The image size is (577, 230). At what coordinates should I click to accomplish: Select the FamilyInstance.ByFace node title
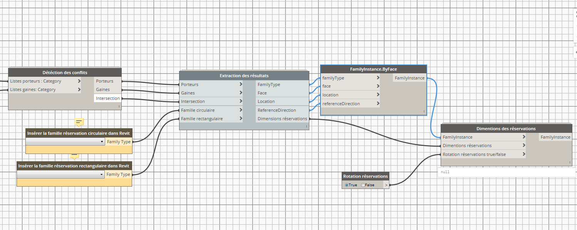373,69
